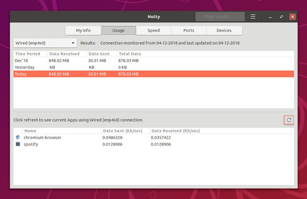Click the 0 KB total for Yesterday
Image resolution: width=307 pixels, height=199 pixels.
coord(122,67)
